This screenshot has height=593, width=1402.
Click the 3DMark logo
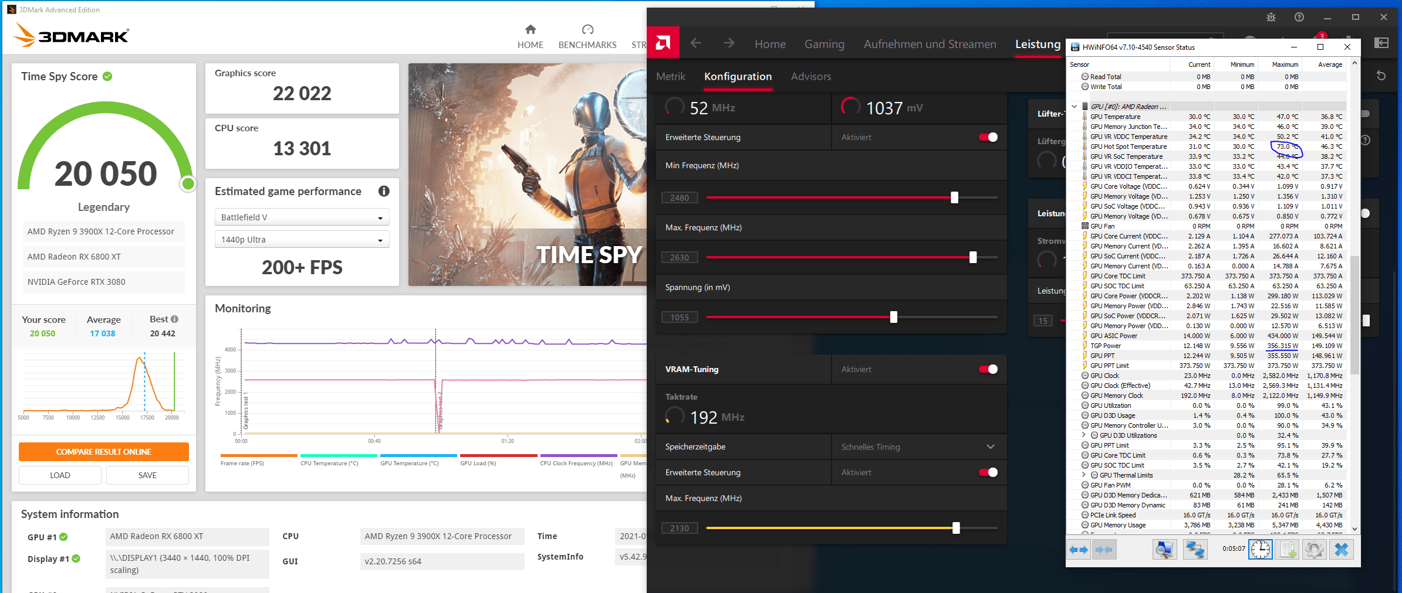(70, 35)
